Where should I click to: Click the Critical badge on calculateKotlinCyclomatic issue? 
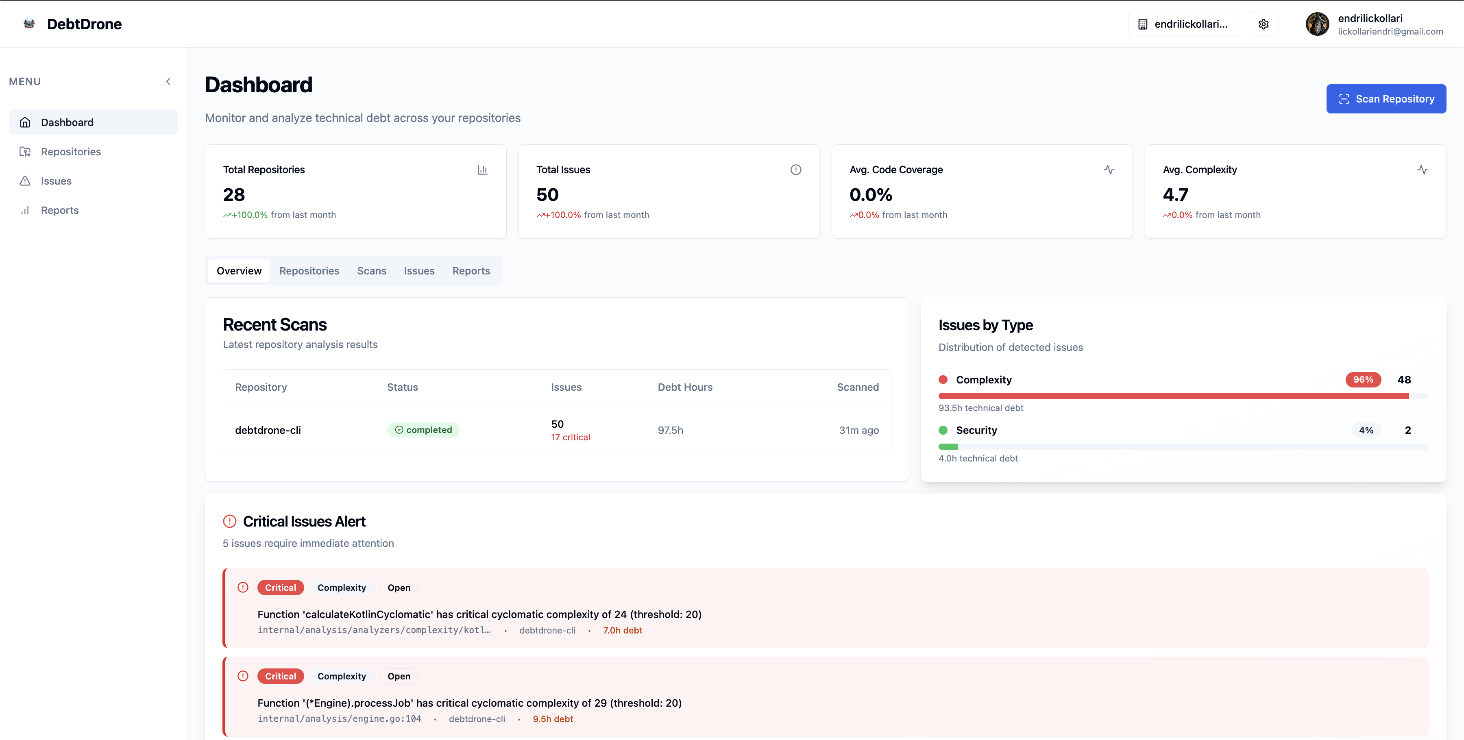click(280, 588)
